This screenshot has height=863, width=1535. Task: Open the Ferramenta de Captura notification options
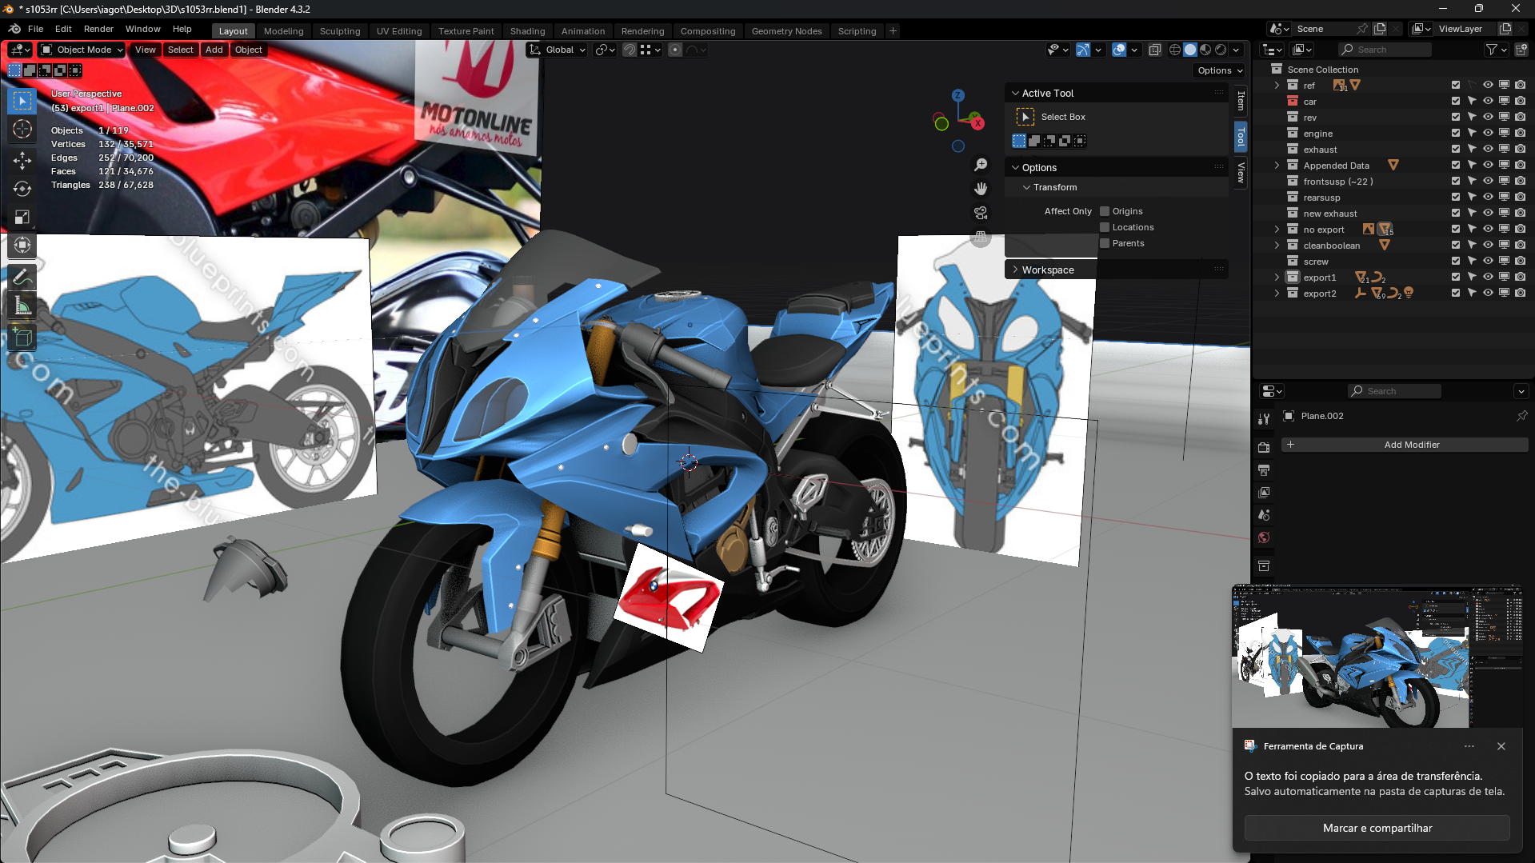point(1469,746)
